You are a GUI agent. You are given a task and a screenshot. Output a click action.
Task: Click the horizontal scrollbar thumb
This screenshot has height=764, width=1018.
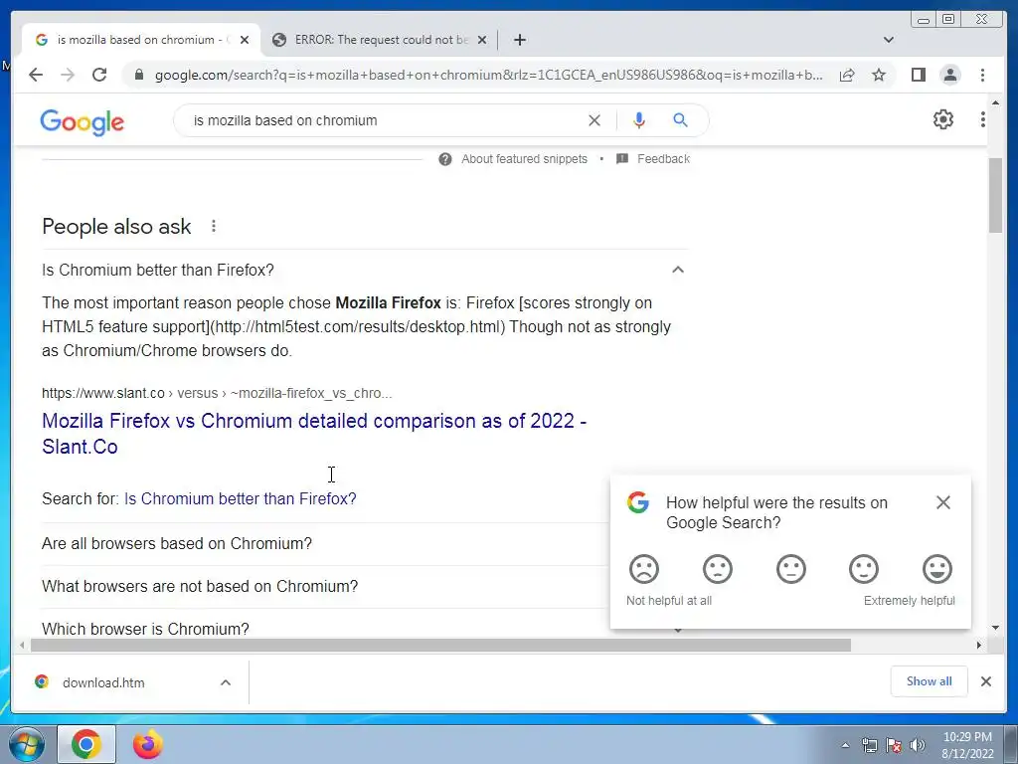(440, 645)
